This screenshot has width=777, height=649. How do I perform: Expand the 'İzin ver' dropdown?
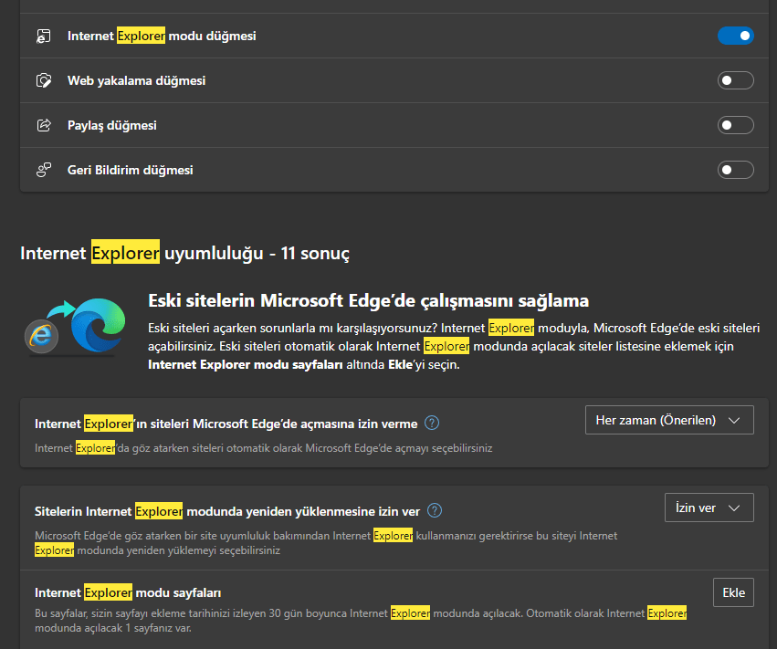[x=709, y=508]
